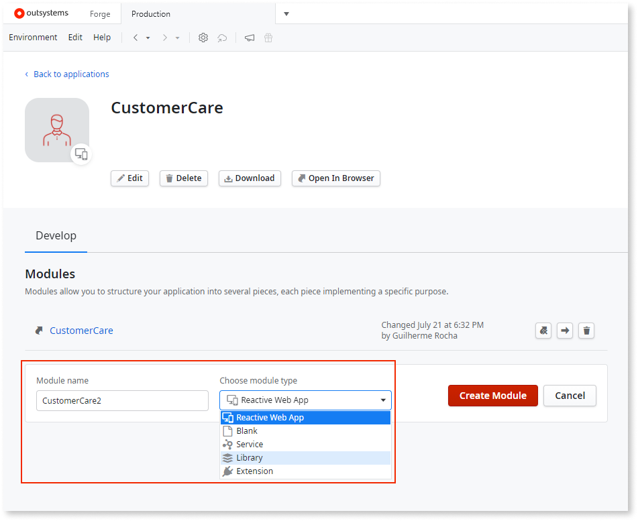Navigate back using the left arrow icon
Image resolution: width=638 pixels, height=521 pixels.
[134, 38]
